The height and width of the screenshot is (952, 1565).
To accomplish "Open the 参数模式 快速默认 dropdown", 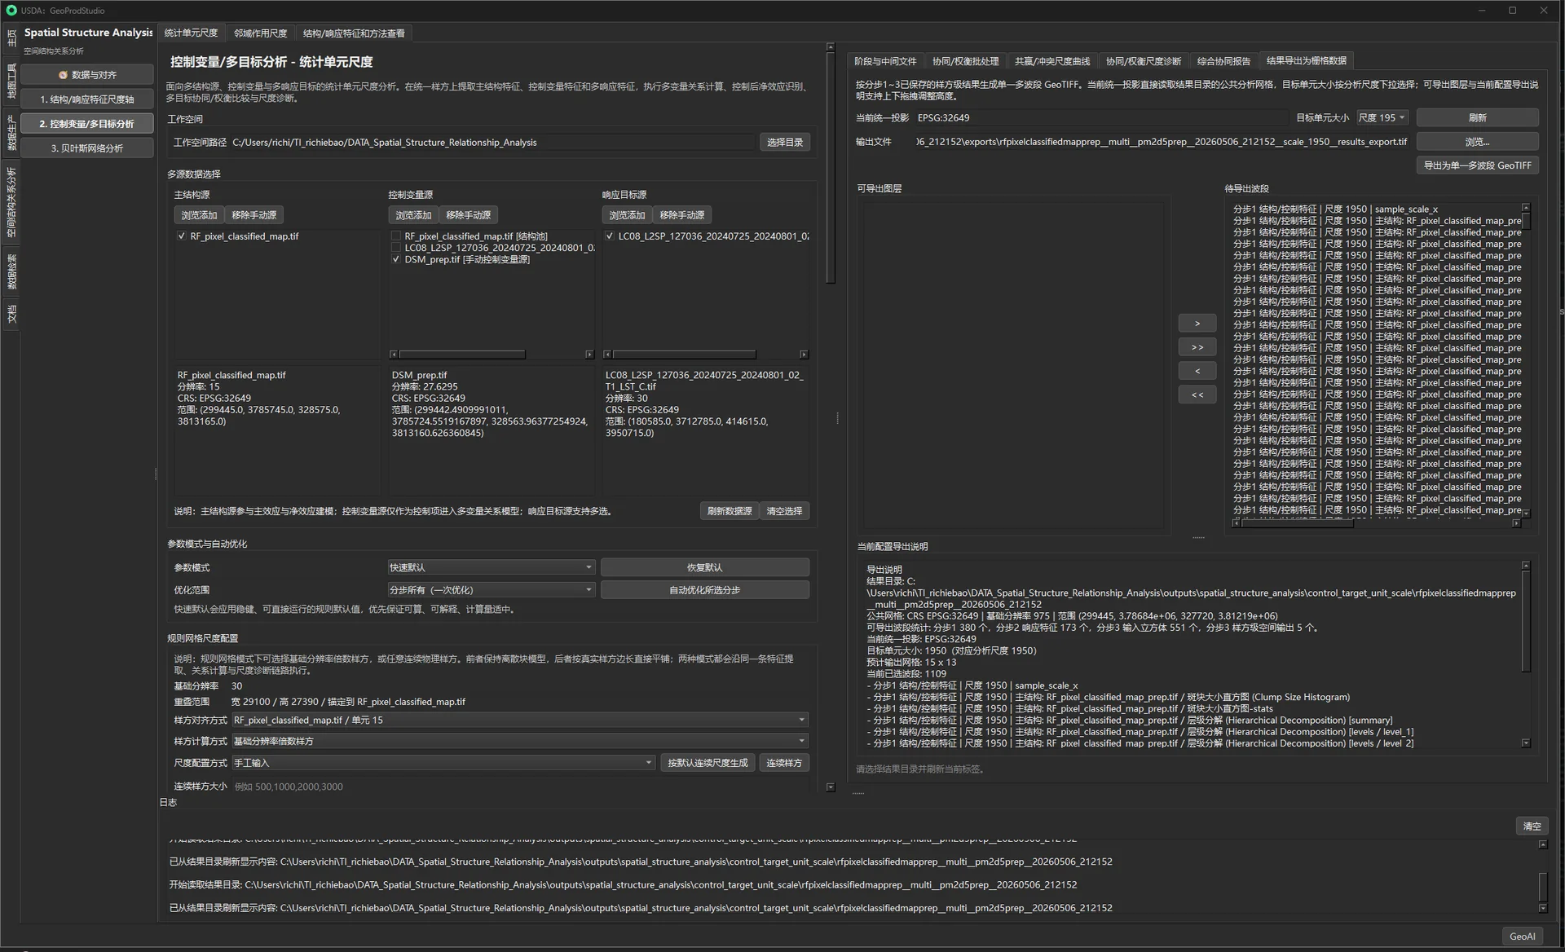I will [491, 567].
